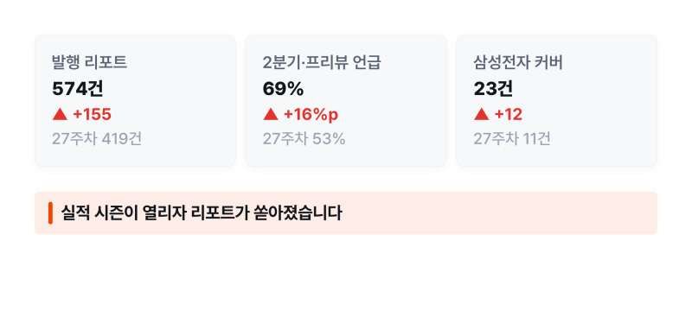This screenshot has height=311, width=692.
Task: Click the 27주차 419건 comparison text
Action: point(97,139)
